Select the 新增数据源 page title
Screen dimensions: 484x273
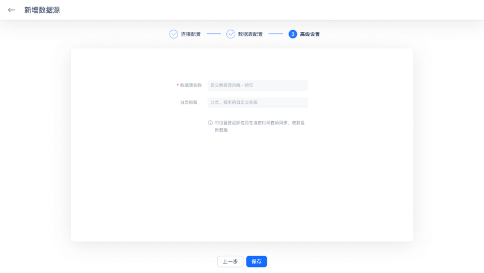pyautogui.click(x=42, y=10)
